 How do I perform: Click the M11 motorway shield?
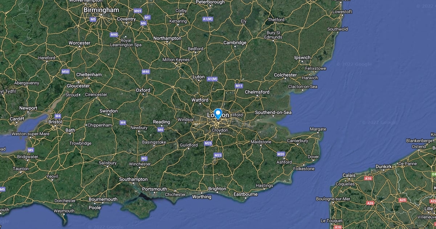tap(239, 86)
